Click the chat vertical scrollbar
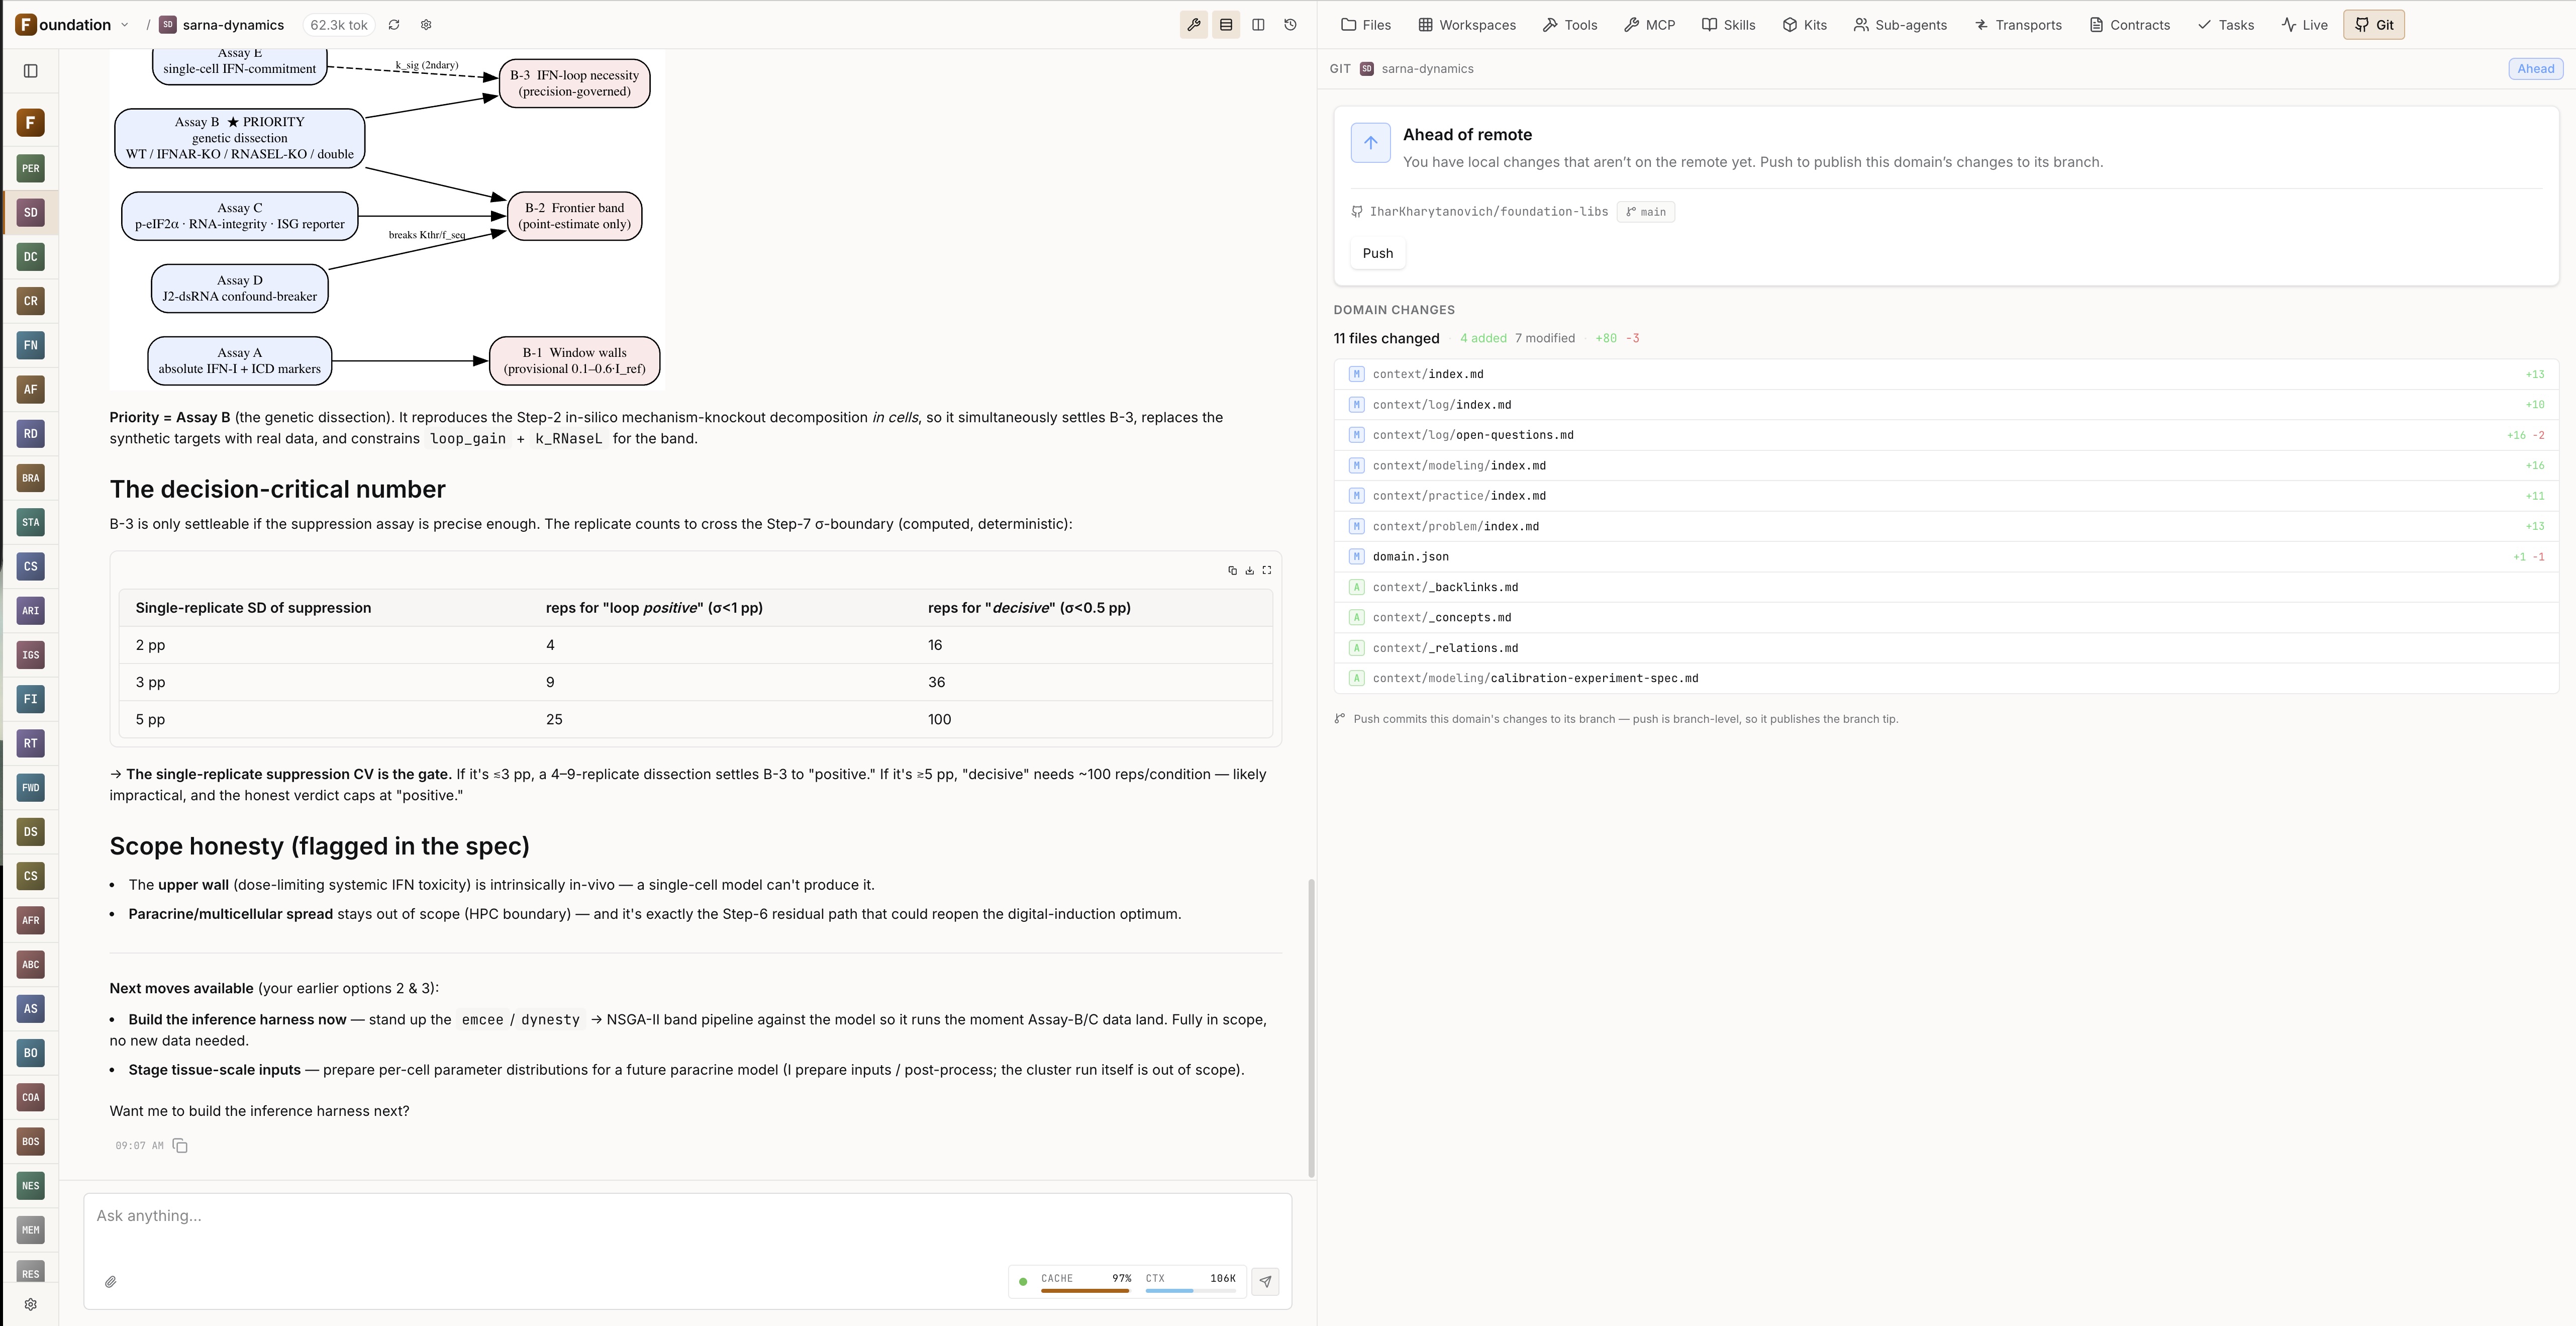The width and height of the screenshot is (2576, 1326). pyautogui.click(x=1311, y=1028)
